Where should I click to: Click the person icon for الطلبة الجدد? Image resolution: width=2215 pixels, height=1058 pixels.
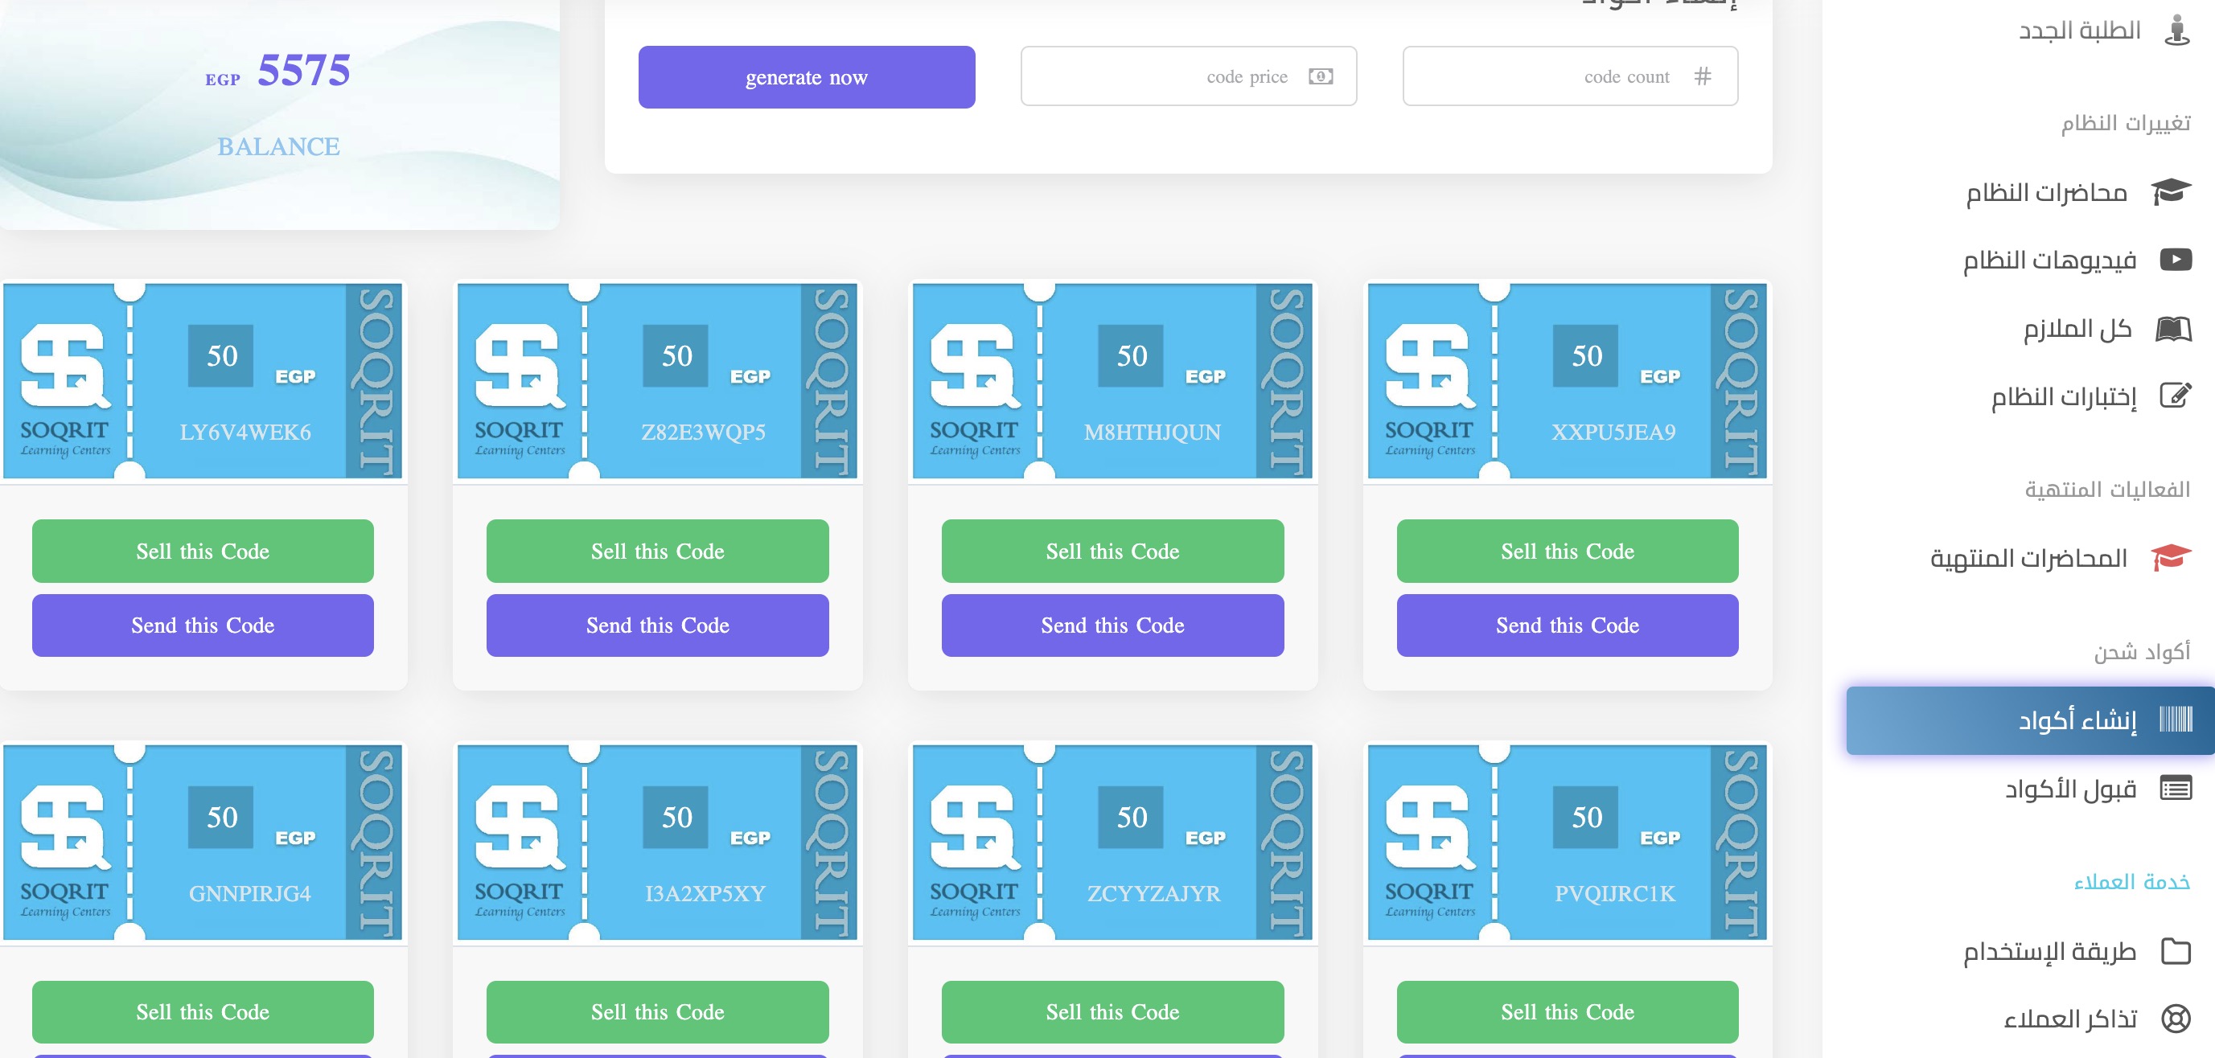2176,30
